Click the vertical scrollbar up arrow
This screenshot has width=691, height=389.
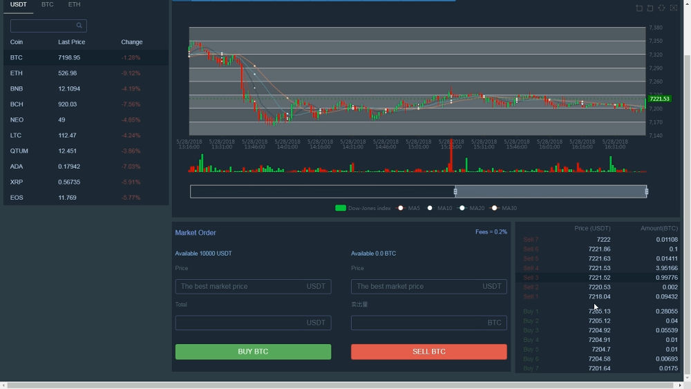[687, 4]
